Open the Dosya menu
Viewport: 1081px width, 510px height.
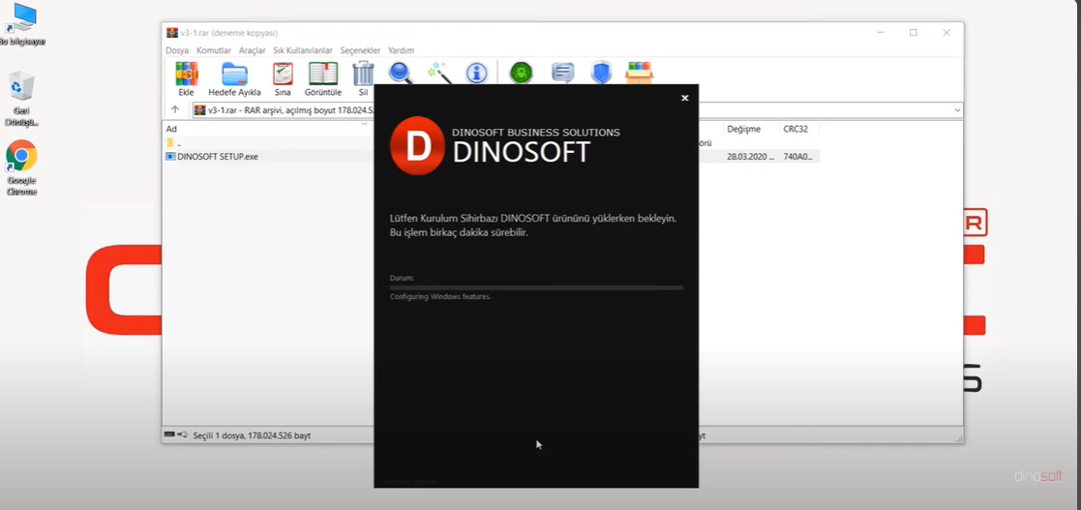(x=177, y=50)
